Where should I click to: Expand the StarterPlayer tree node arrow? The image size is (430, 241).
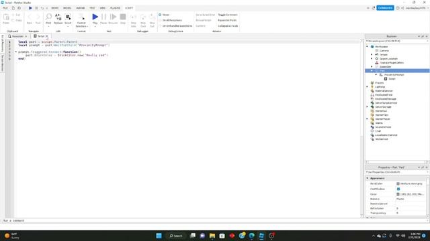click(368, 119)
